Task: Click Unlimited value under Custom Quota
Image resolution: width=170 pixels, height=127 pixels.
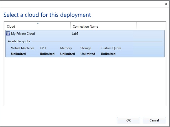Action: (x=108, y=54)
